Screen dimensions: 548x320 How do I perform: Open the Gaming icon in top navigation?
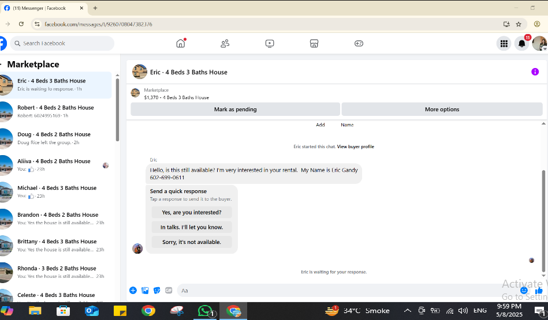click(x=359, y=43)
